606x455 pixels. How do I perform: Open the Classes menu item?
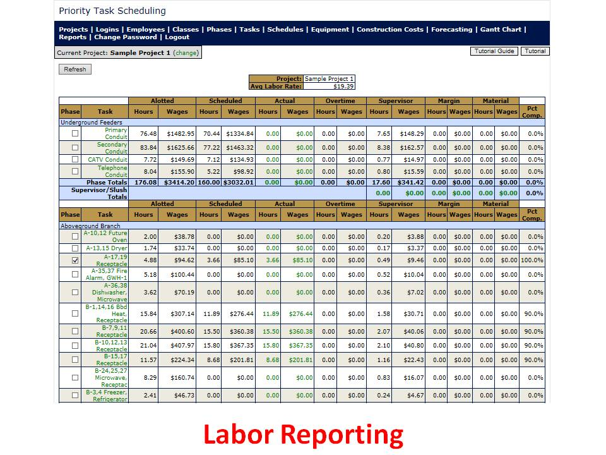pyautogui.click(x=186, y=30)
